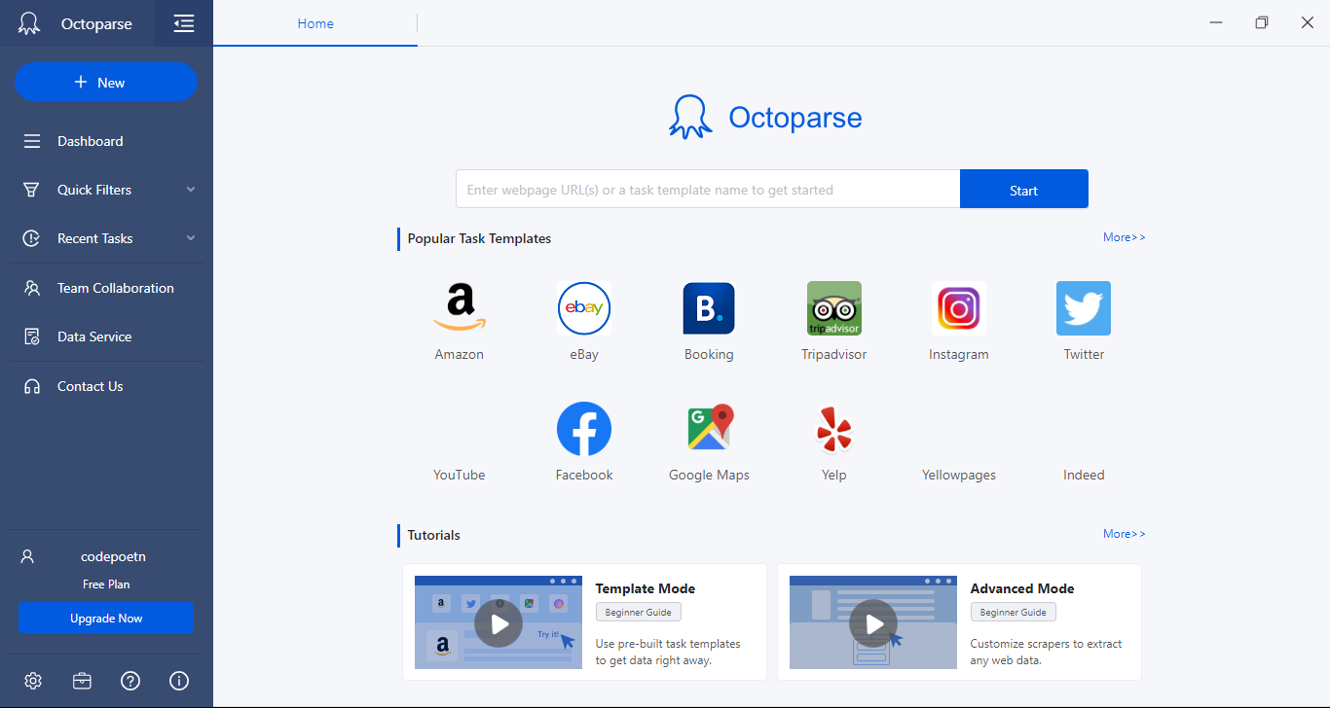Show app info with the info icon
Viewport: 1330px width, 708px height.
[x=179, y=681]
